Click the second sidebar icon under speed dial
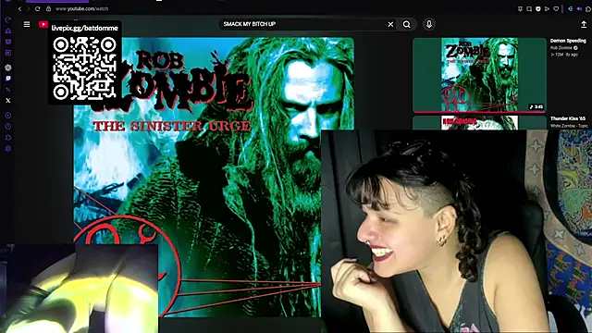 tap(8, 31)
